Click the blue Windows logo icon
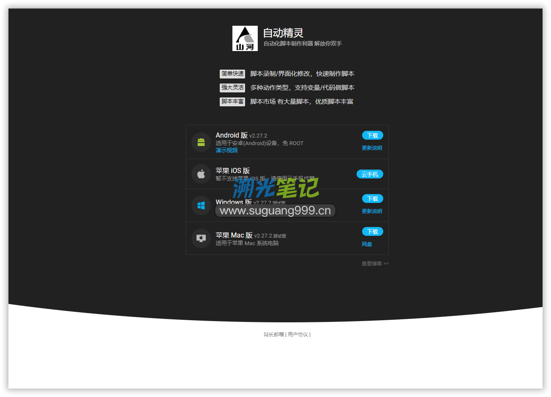The width and height of the screenshot is (551, 397). point(201,205)
